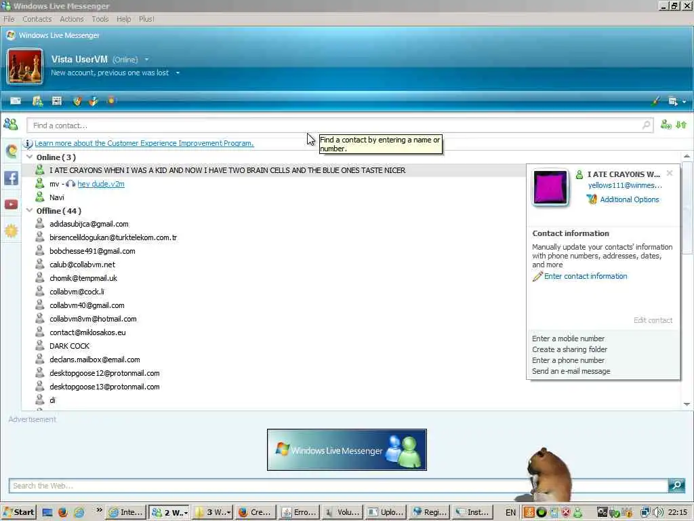
Task: Click the EN language indicator
Action: (x=510, y=513)
